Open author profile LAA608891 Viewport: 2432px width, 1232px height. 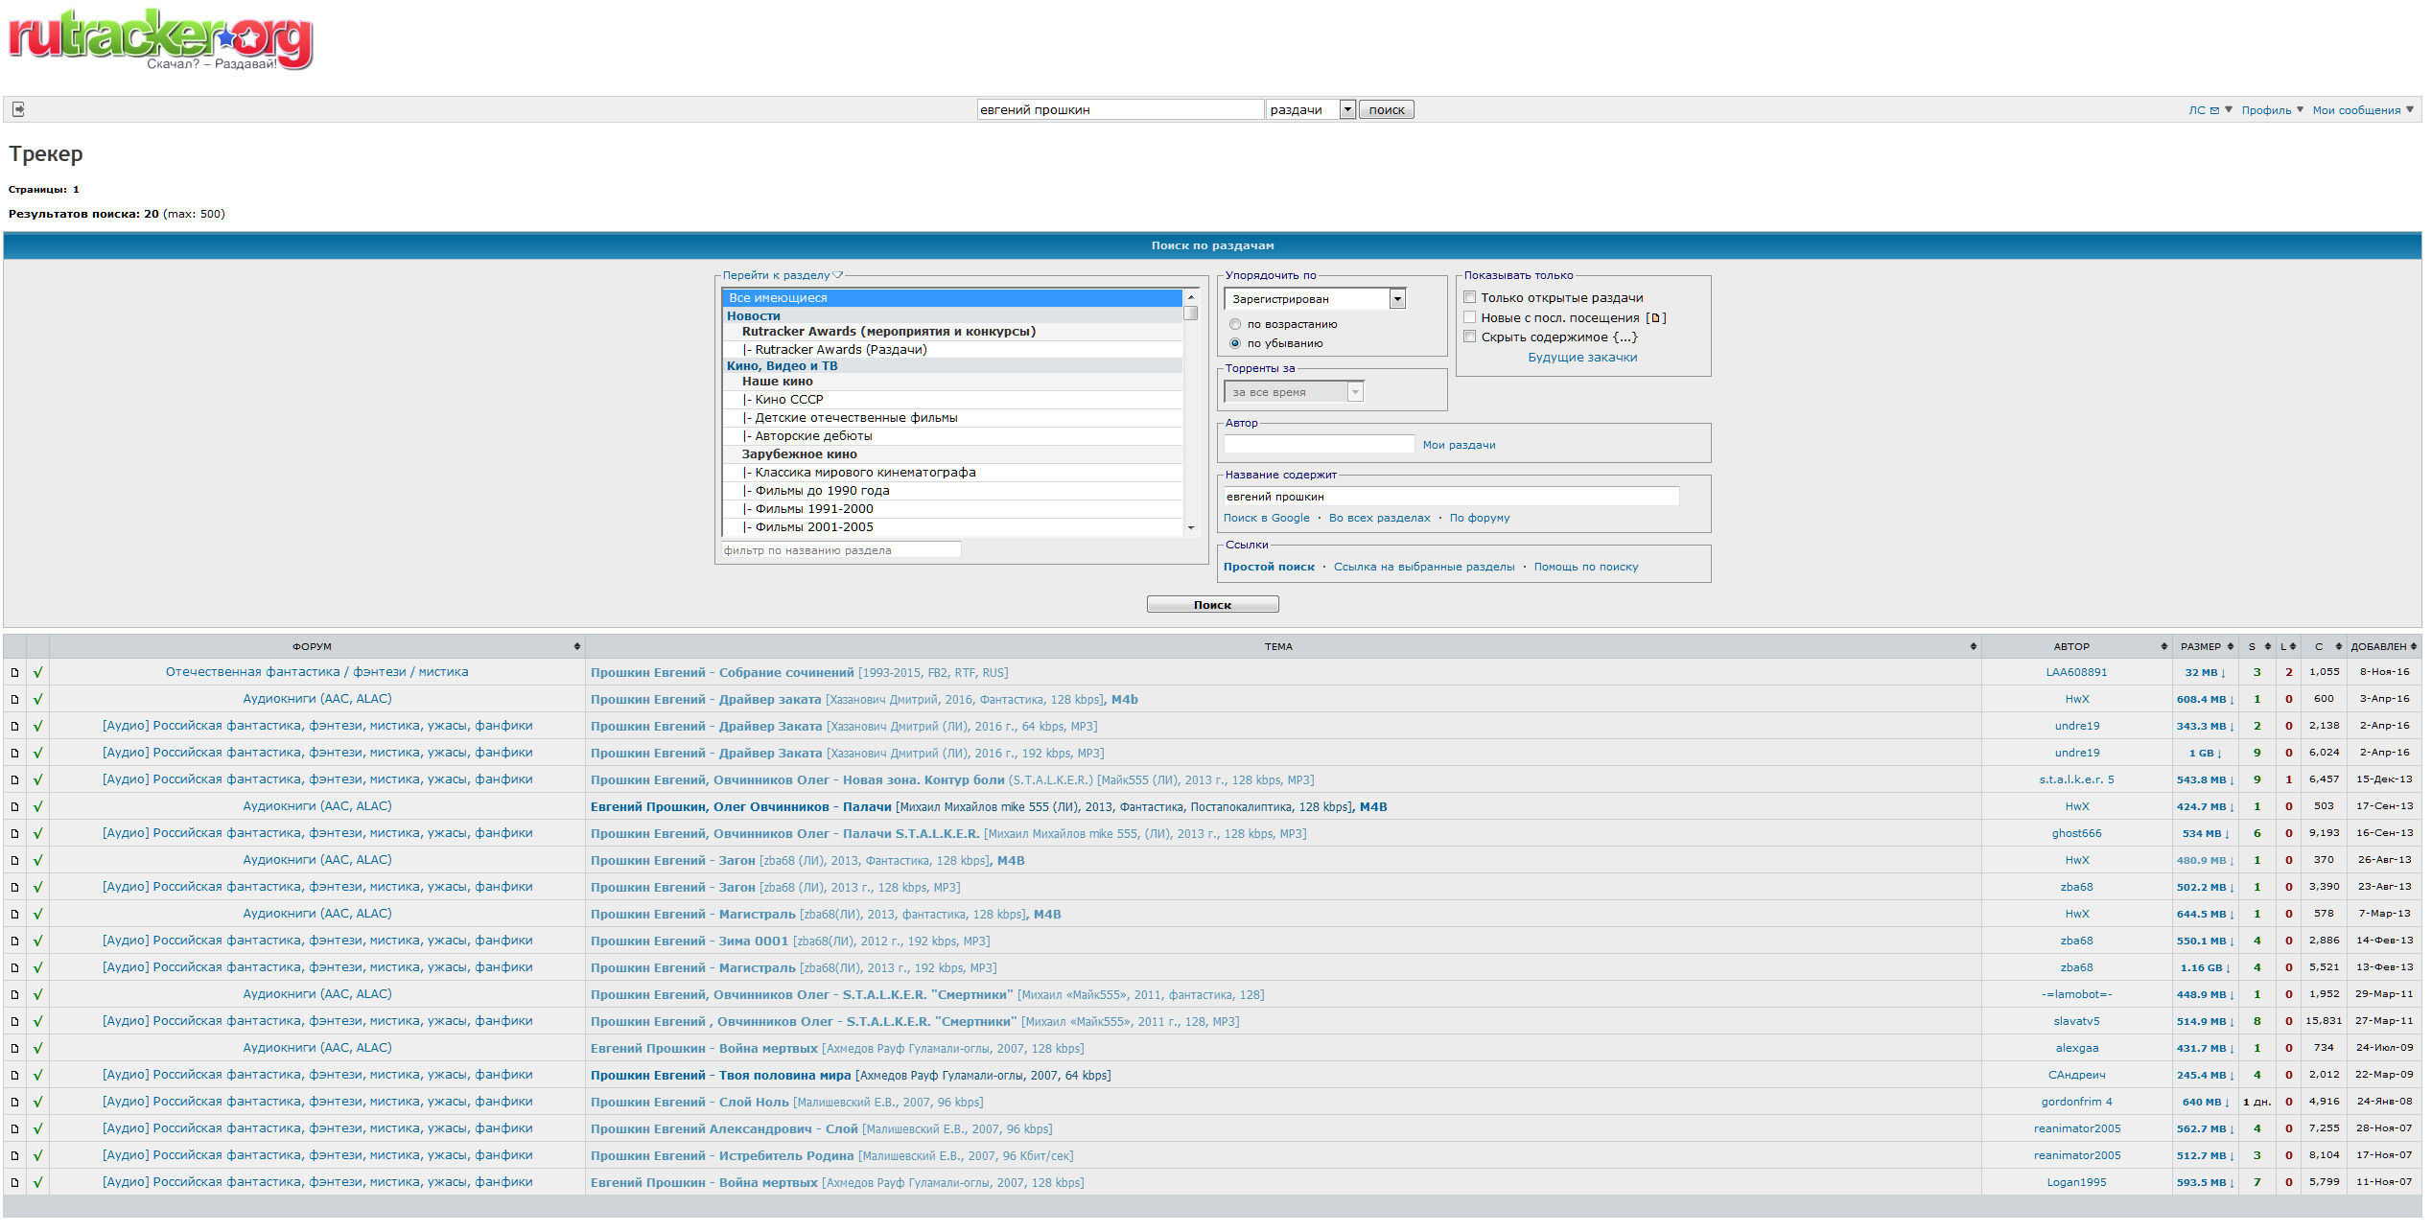2076,673
